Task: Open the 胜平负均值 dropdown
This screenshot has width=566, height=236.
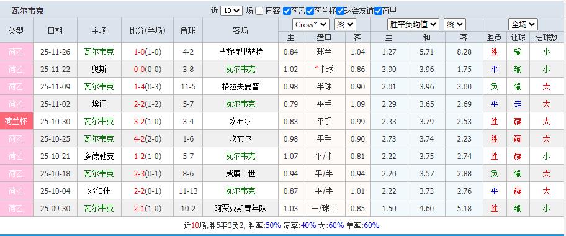Action: [413, 25]
